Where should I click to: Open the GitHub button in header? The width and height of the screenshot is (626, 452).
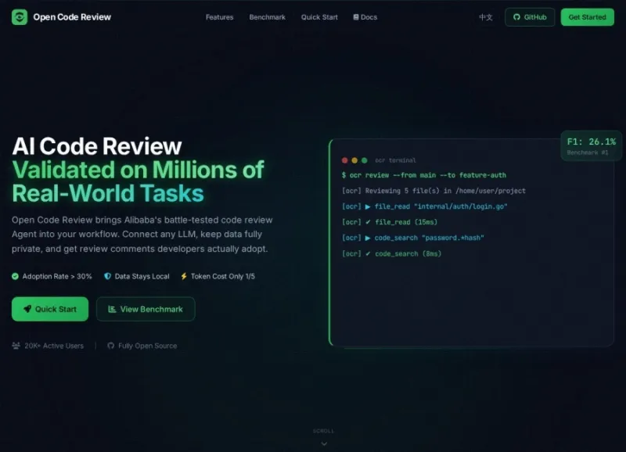coord(530,17)
